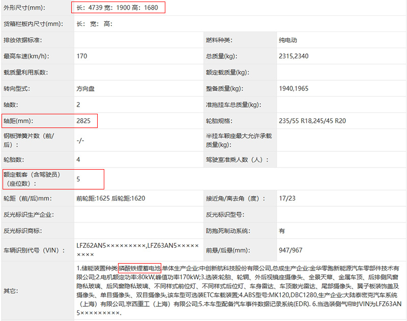Click the 最高车速(km/h) label
Viewport: 407px width, 321px height.
point(26,56)
